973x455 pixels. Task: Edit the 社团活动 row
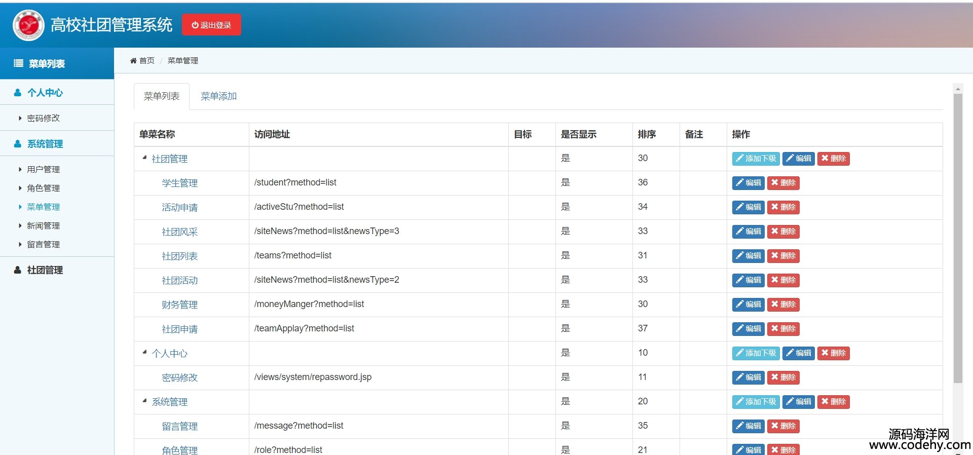(x=748, y=280)
